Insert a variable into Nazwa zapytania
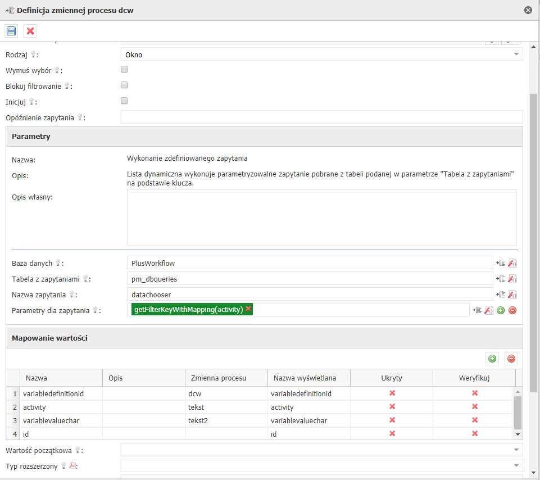The image size is (540, 480). pyautogui.click(x=501, y=295)
